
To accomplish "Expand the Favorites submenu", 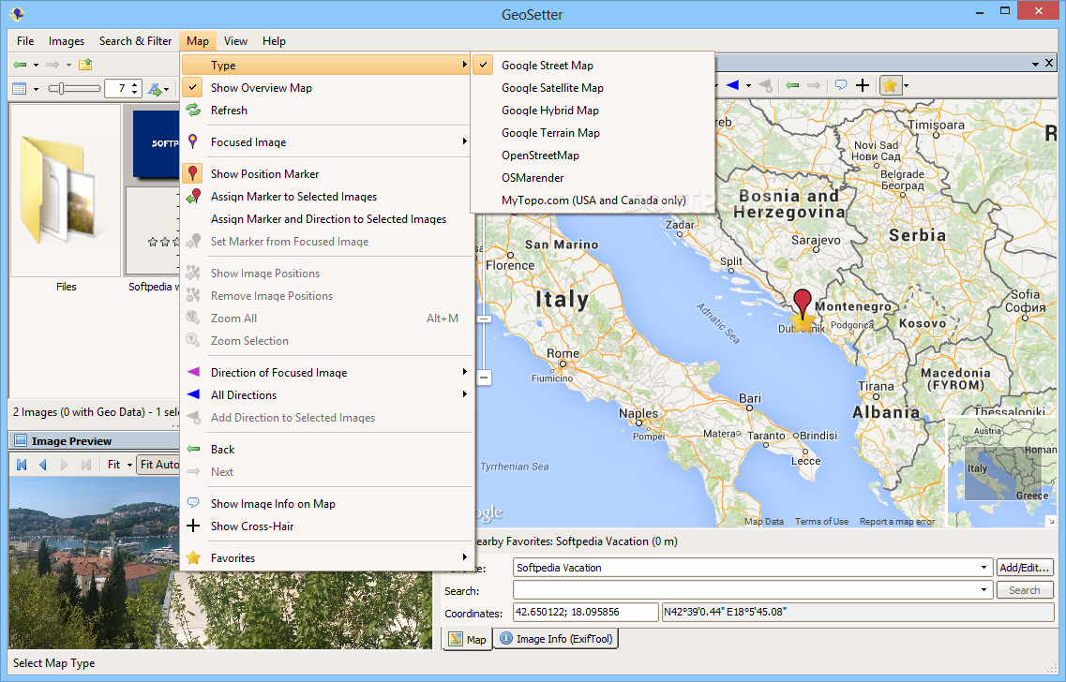I will coord(326,557).
